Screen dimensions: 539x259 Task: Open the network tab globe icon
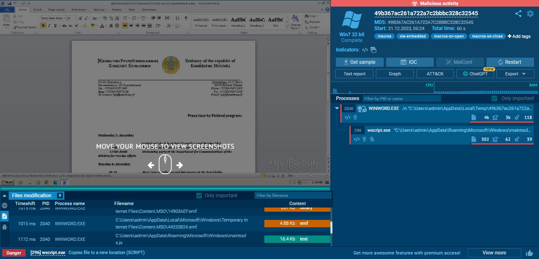coord(5,205)
